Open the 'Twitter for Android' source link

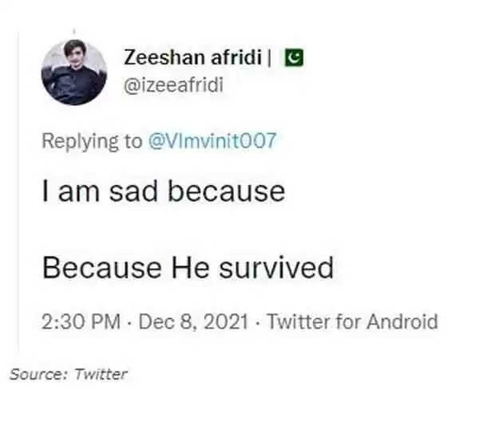point(353,321)
